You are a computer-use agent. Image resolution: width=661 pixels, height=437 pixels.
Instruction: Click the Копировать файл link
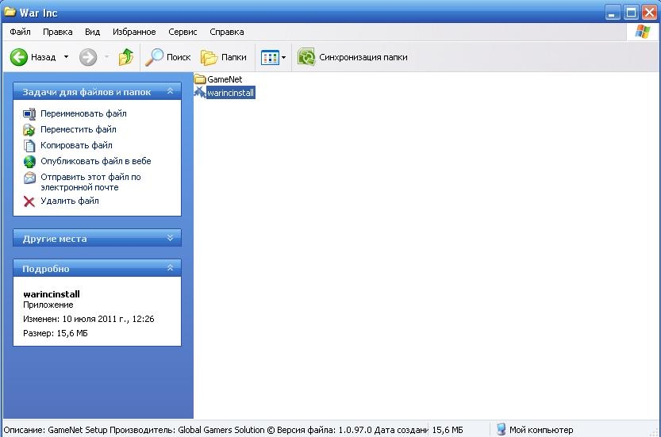[x=76, y=145]
